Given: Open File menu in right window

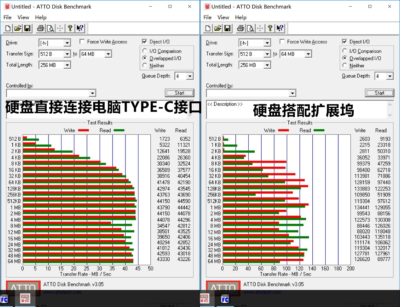Looking at the screenshot, I should tap(207, 17).
